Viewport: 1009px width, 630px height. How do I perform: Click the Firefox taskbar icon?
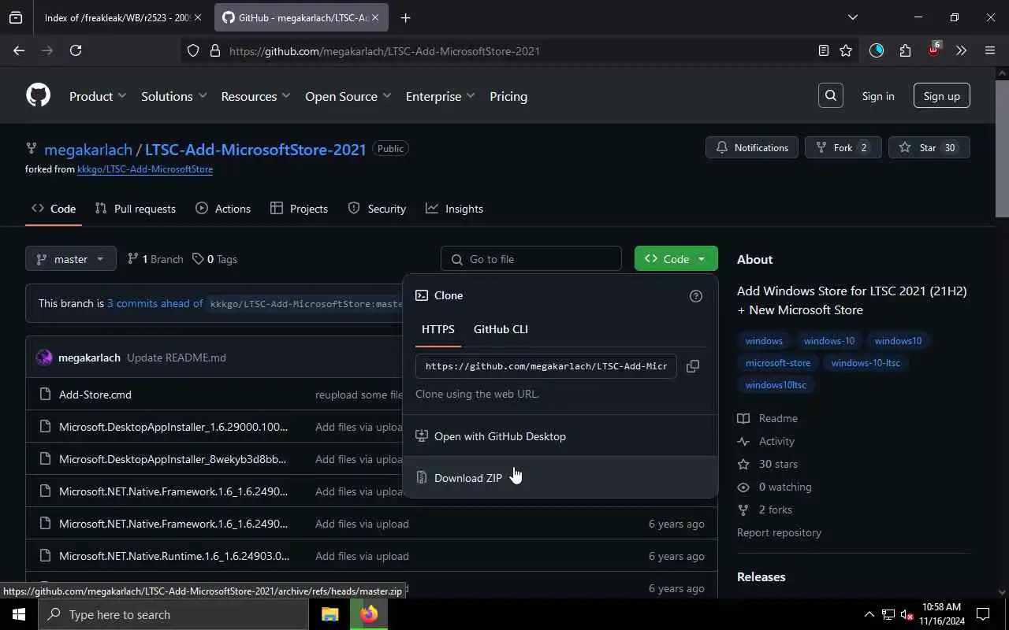369,614
